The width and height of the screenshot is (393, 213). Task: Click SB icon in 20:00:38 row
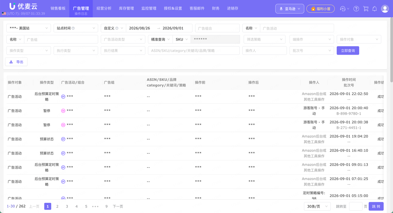(x=63, y=125)
